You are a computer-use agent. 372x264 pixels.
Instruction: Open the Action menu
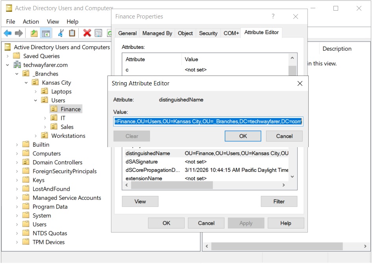(31, 22)
